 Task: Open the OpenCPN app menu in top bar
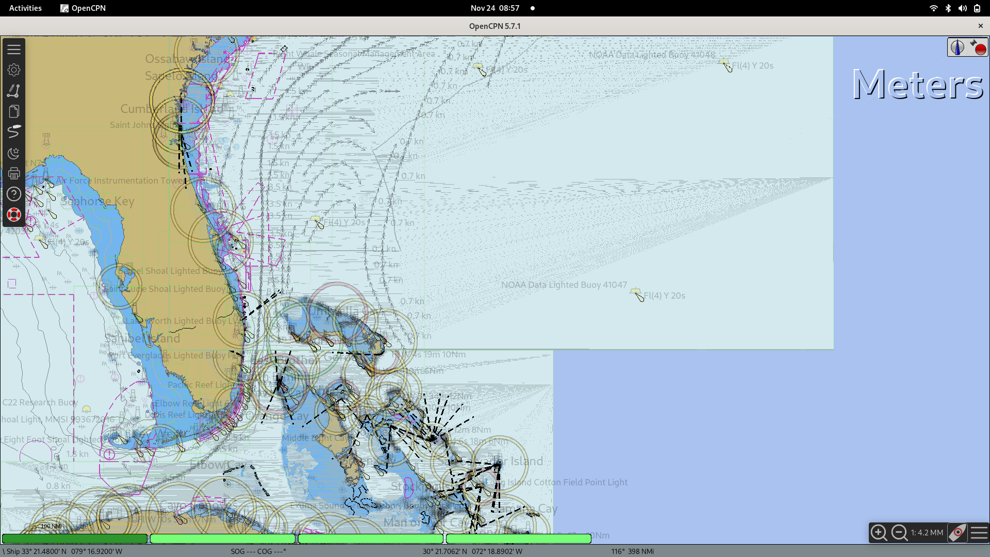point(83,8)
